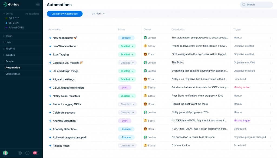This screenshot has height=158, width=277.
Task: Click Create New Automation button
Action: click(65, 14)
